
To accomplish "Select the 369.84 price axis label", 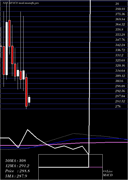I will (120, 19).
